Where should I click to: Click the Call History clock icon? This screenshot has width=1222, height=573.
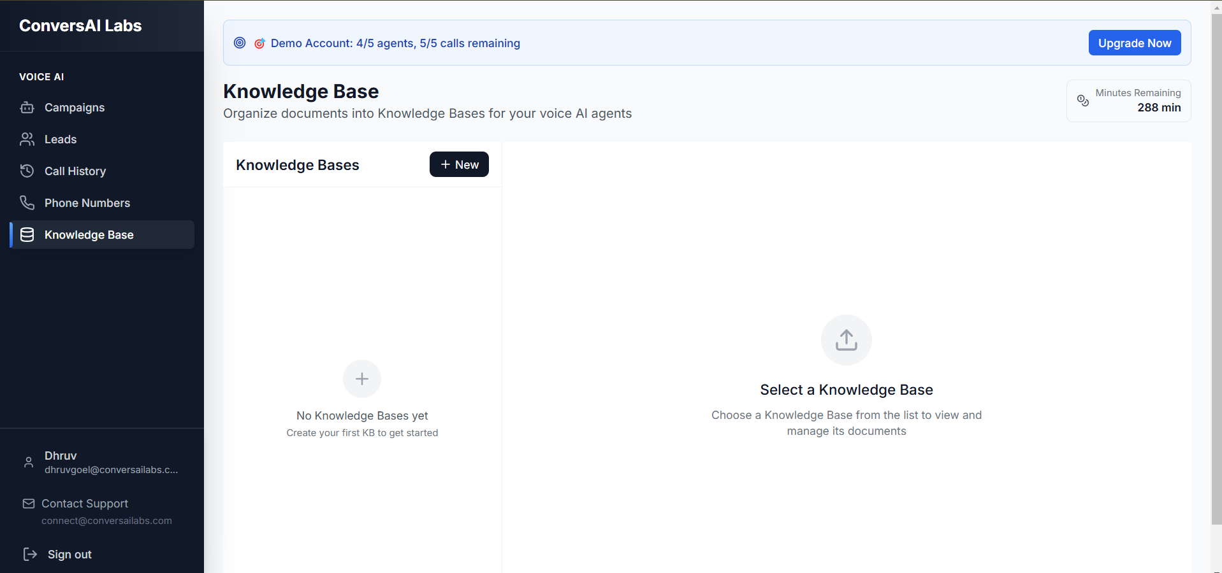coord(27,171)
